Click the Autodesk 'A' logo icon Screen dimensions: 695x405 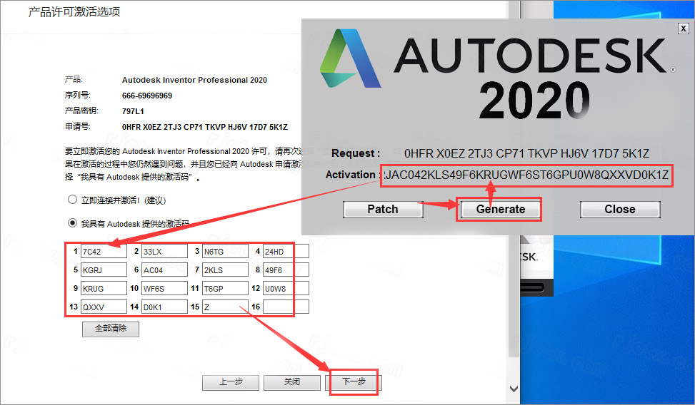point(350,58)
